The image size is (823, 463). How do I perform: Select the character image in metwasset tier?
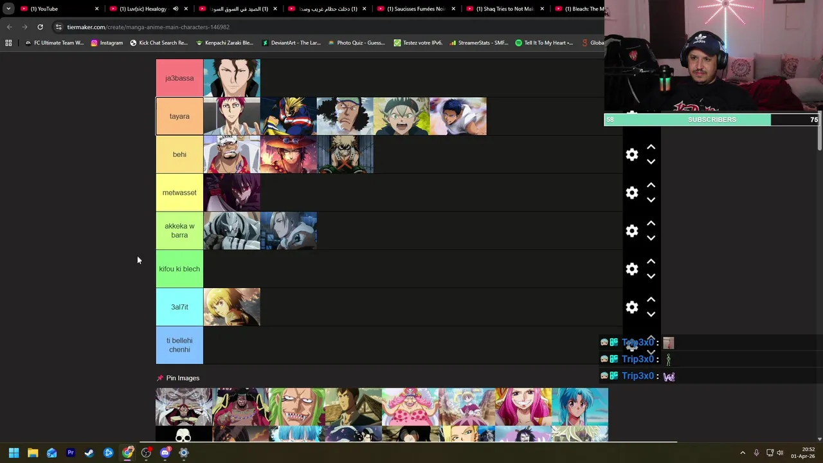(232, 193)
